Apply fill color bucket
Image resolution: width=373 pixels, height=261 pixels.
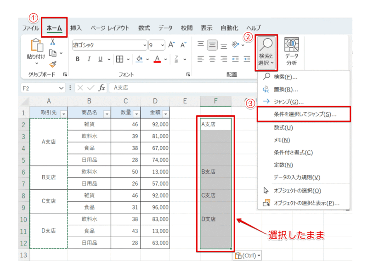pyautogui.click(x=139, y=59)
